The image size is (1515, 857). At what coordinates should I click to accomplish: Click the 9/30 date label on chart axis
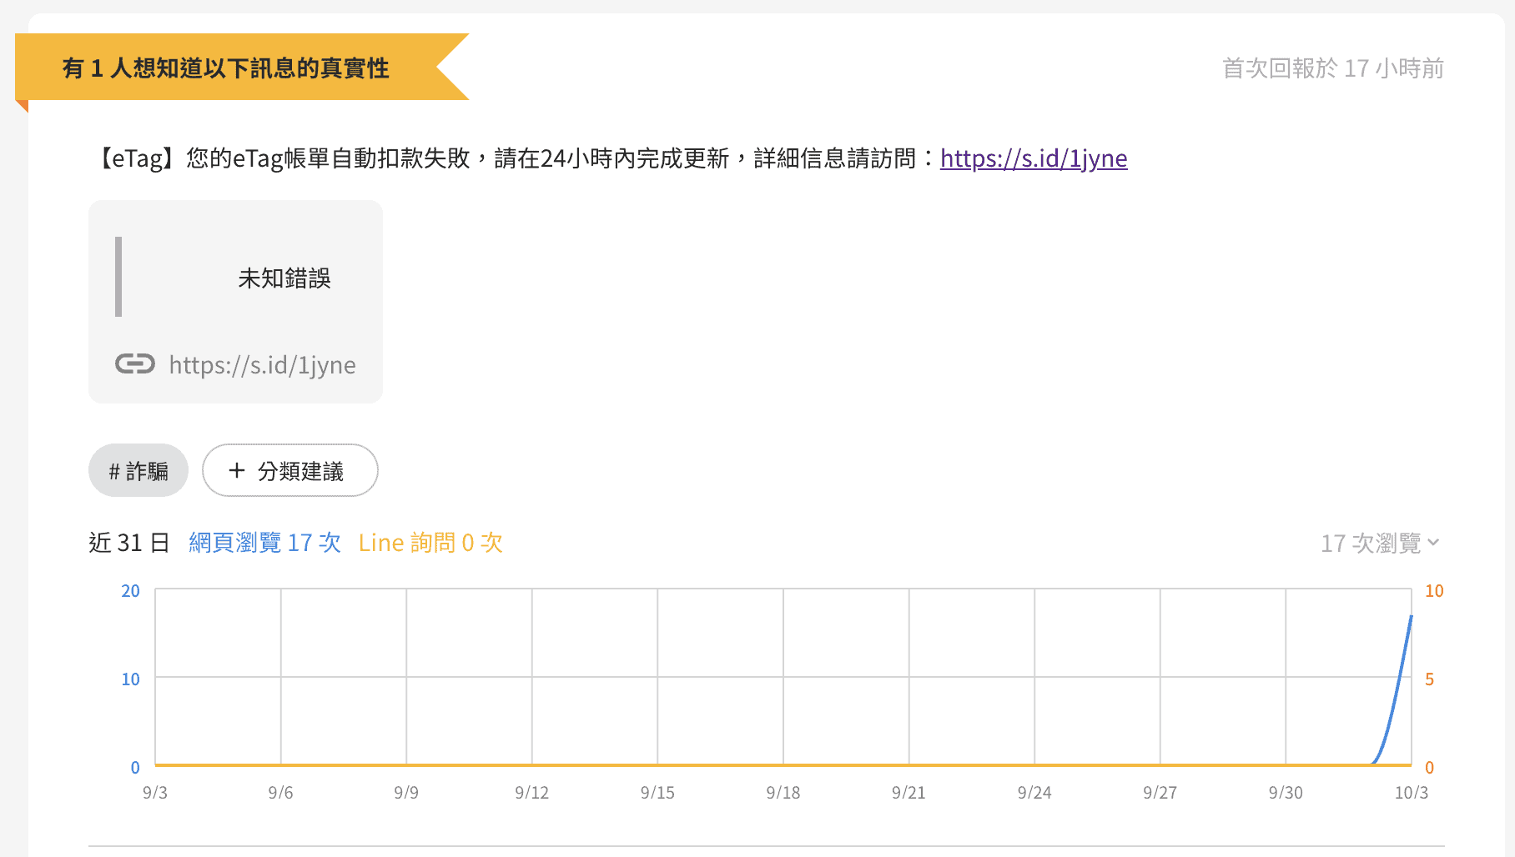click(x=1286, y=793)
